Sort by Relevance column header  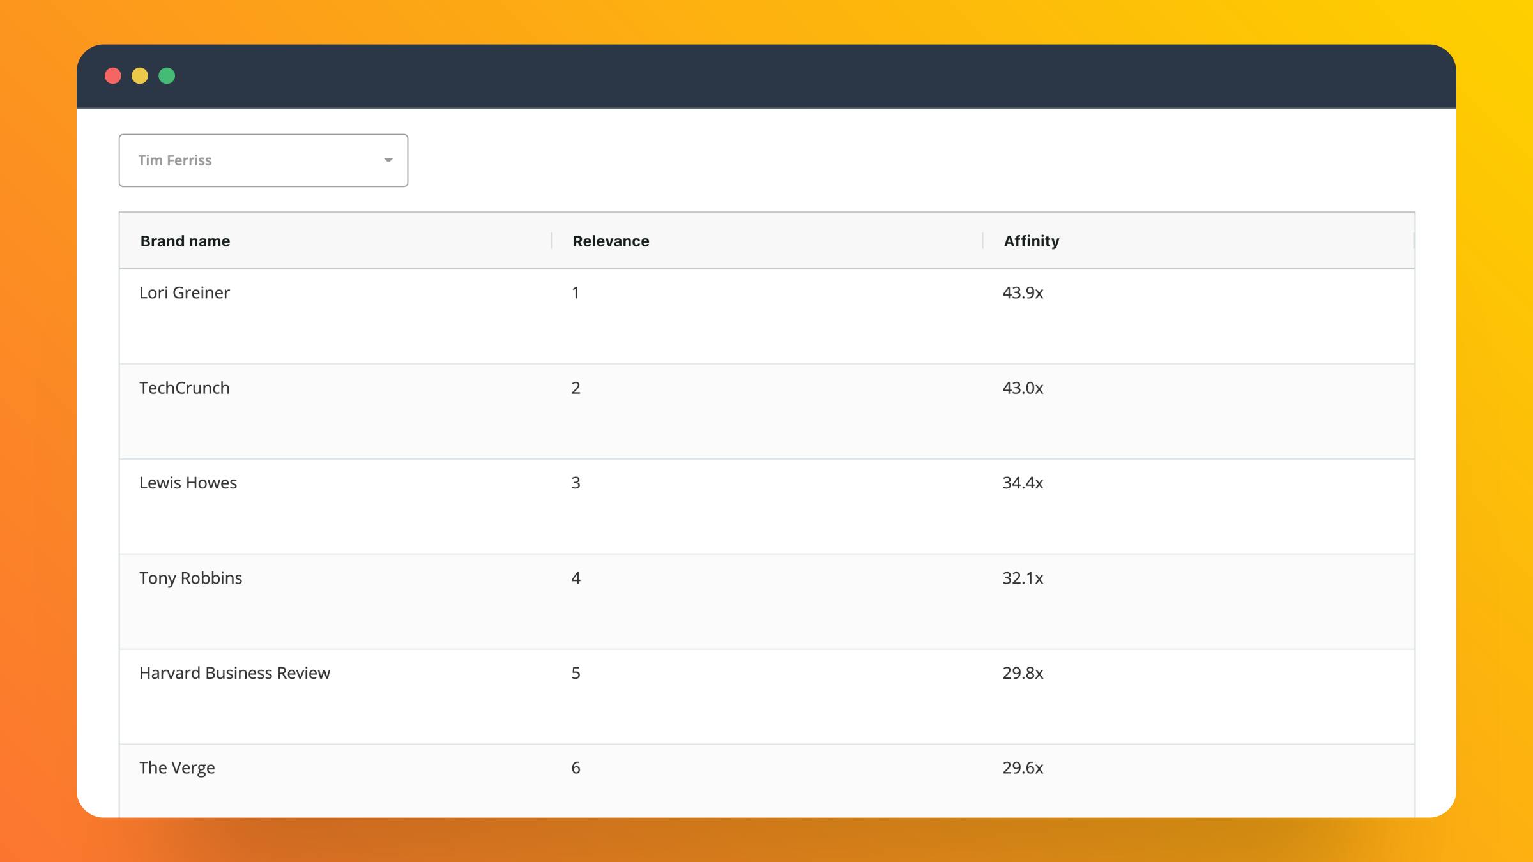(611, 241)
